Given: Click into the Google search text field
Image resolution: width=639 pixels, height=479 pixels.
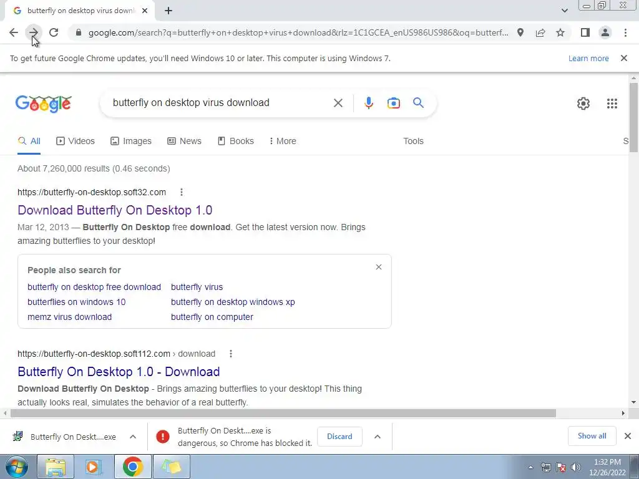Looking at the screenshot, I should [x=220, y=103].
